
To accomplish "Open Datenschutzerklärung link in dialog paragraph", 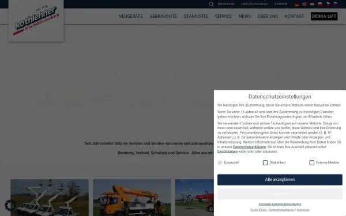I will [249, 147].
